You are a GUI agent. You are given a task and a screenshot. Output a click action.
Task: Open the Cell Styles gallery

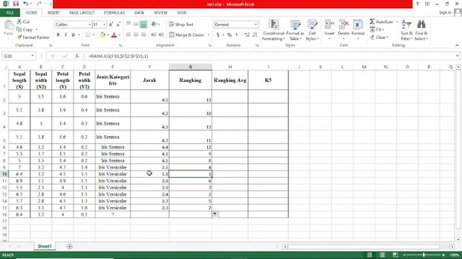[x=312, y=30]
